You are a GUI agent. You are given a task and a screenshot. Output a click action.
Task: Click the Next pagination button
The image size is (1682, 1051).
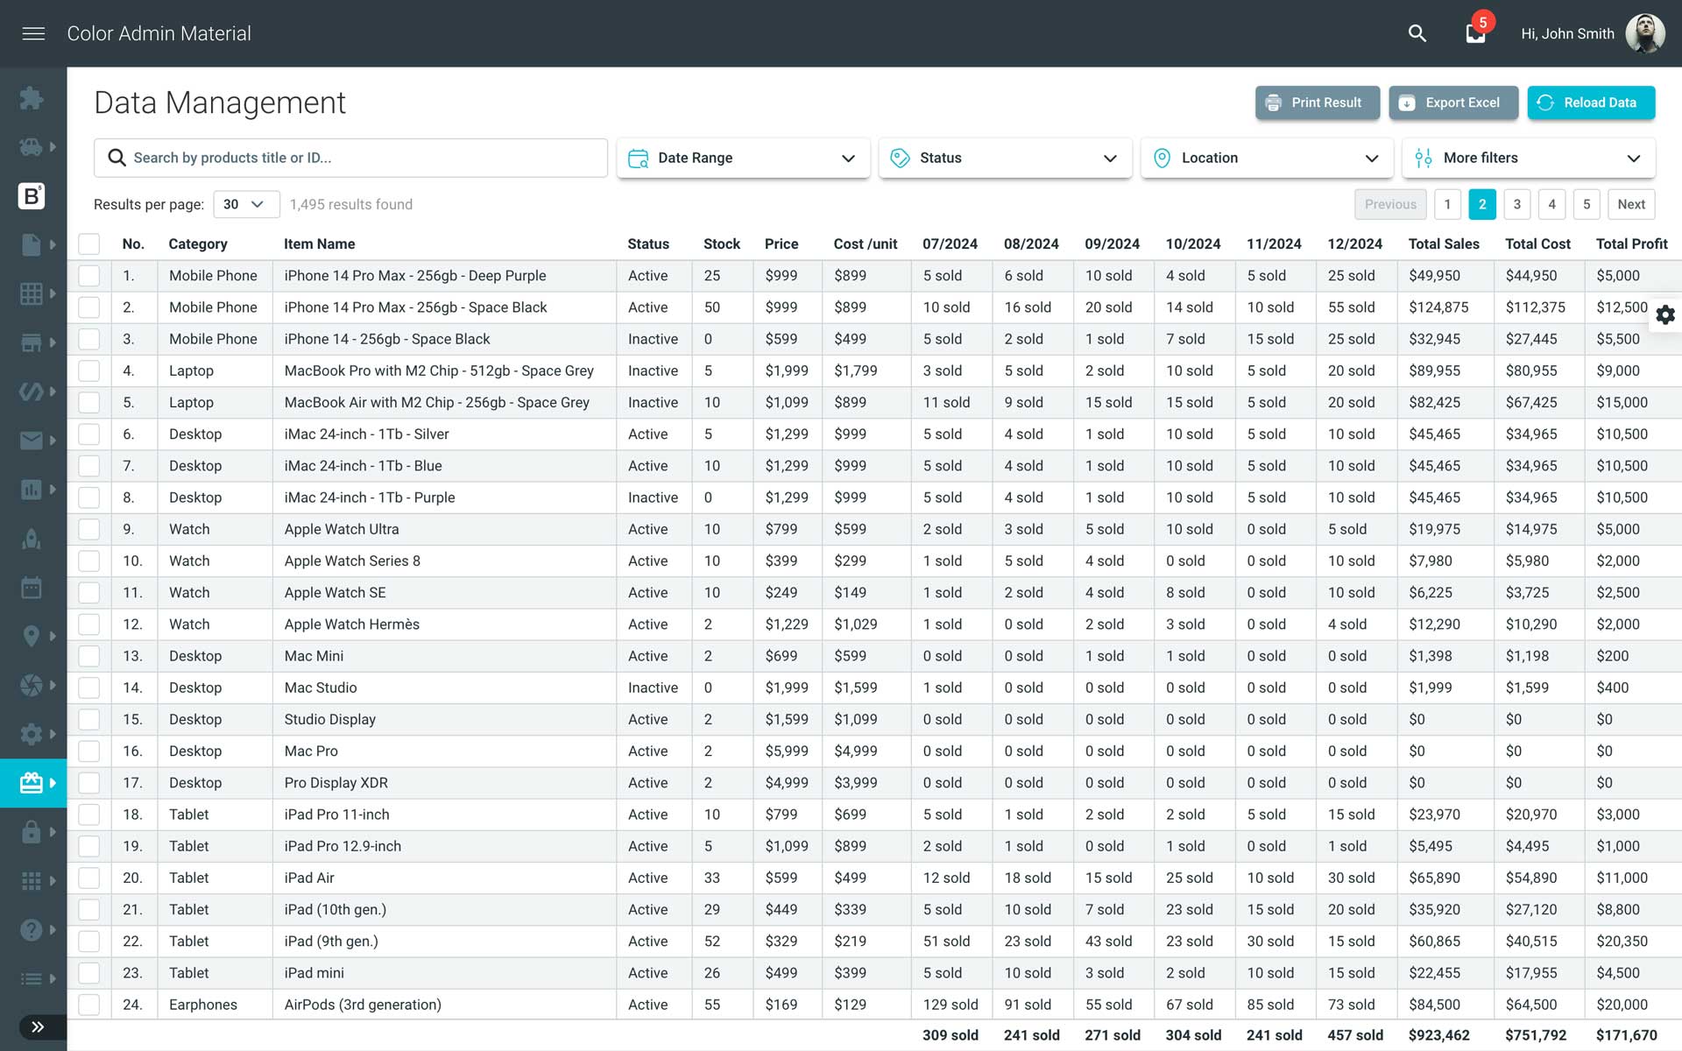point(1630,204)
